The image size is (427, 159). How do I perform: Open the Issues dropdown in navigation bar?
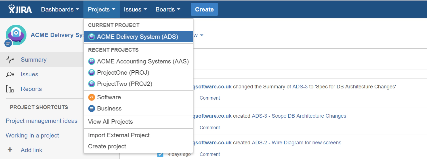click(135, 9)
